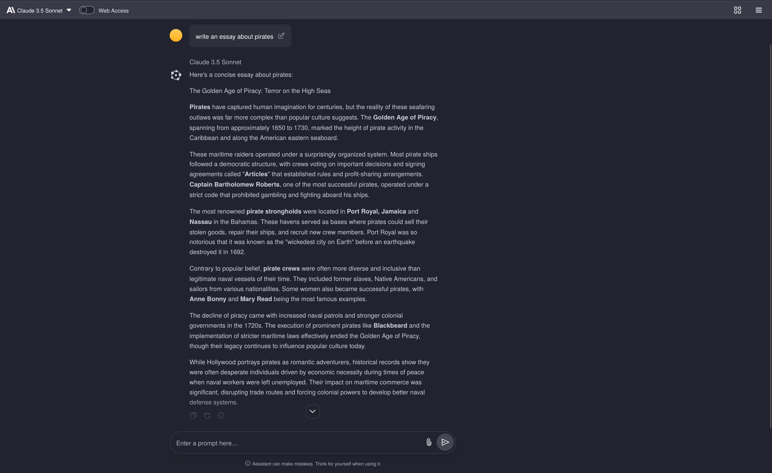Edit the "write an essay about pirates" message
Screen dimensions: 772x473
click(281, 36)
